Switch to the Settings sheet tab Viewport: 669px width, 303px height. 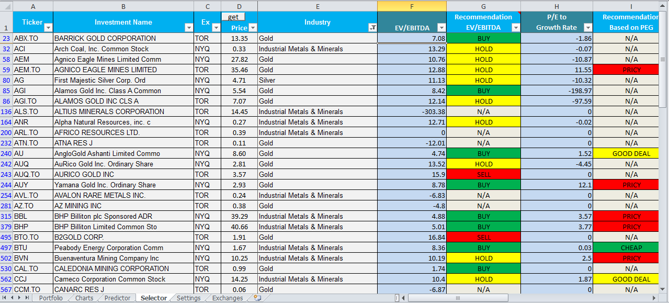pyautogui.click(x=188, y=298)
